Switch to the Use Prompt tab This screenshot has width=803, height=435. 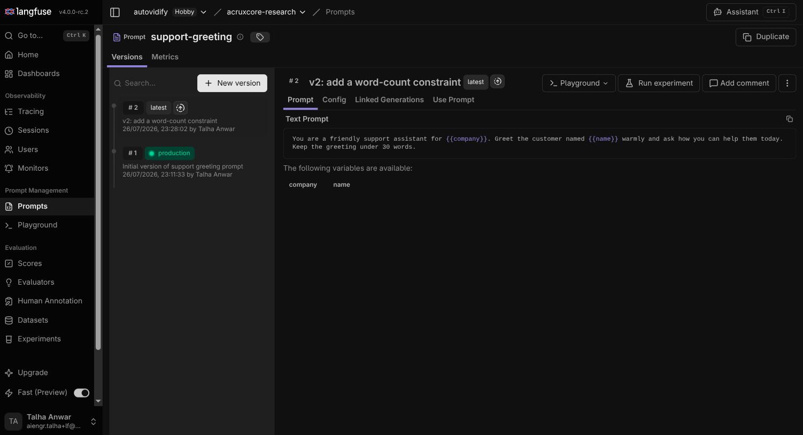[453, 100]
